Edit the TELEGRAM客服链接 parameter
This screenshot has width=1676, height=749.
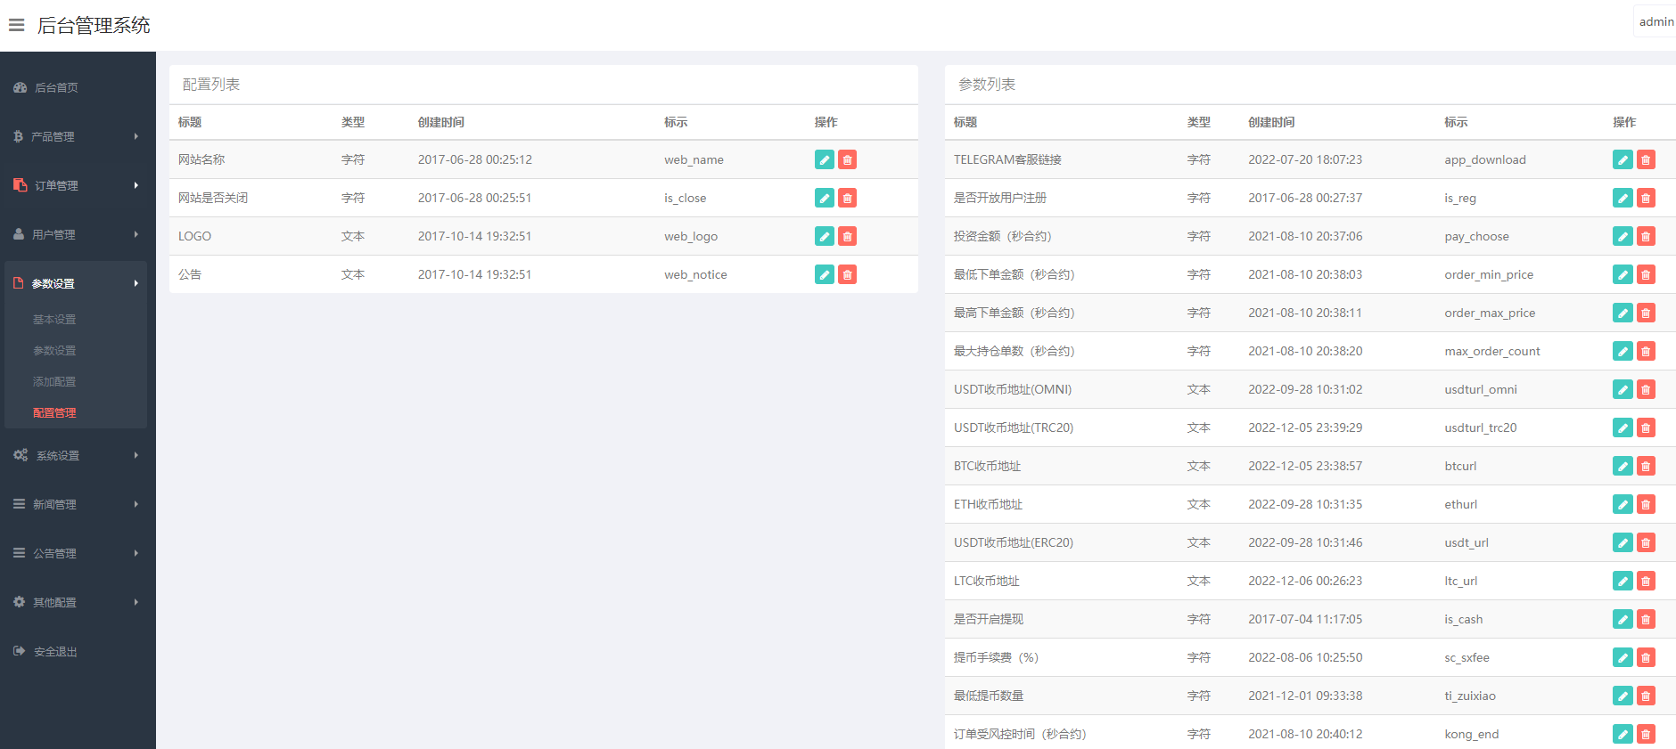pyautogui.click(x=1623, y=160)
